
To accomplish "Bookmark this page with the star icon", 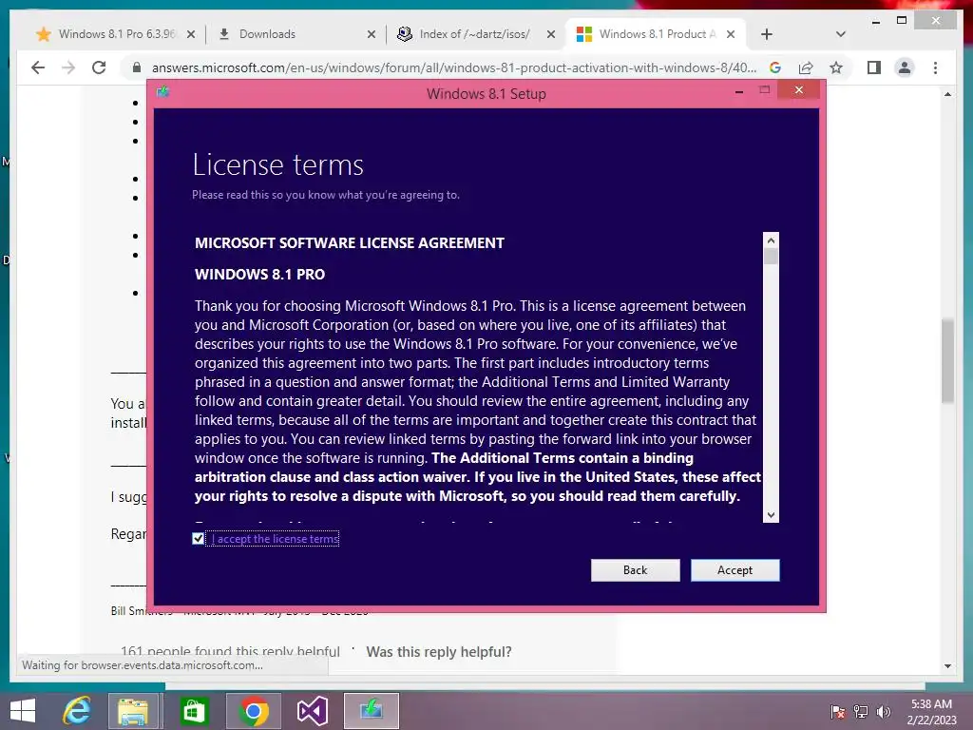I will [x=836, y=67].
